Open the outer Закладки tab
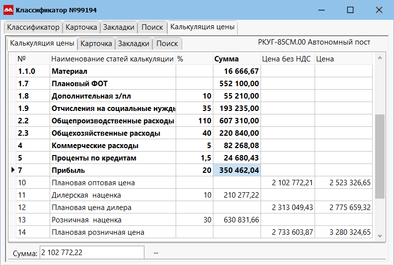 (x=119, y=27)
